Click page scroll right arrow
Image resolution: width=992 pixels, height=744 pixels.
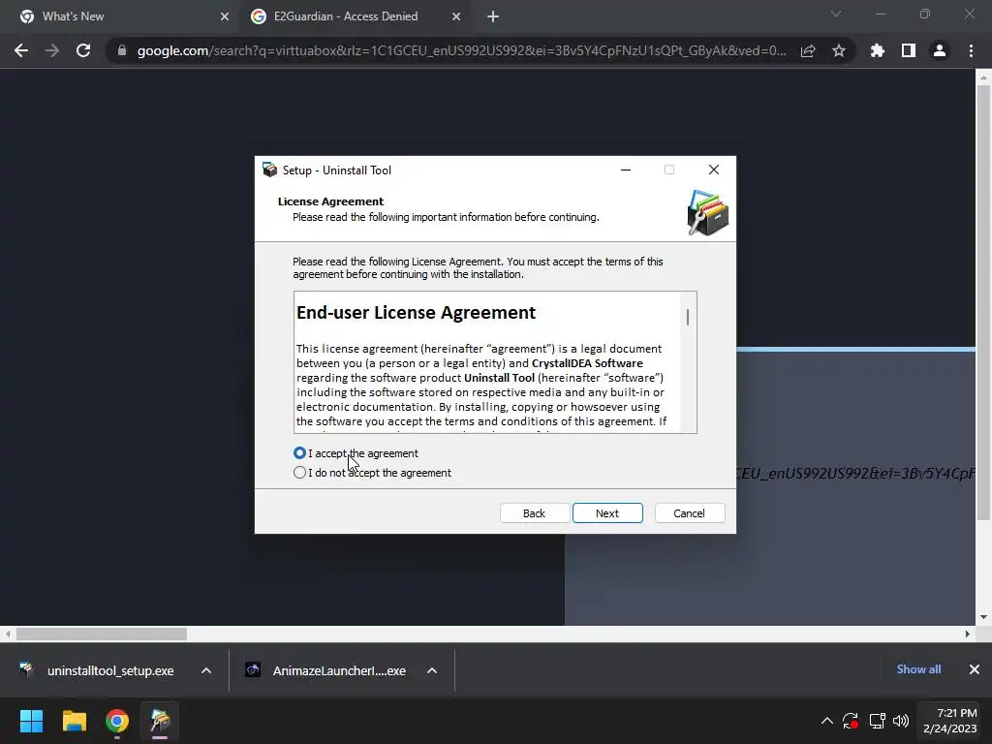tap(968, 634)
